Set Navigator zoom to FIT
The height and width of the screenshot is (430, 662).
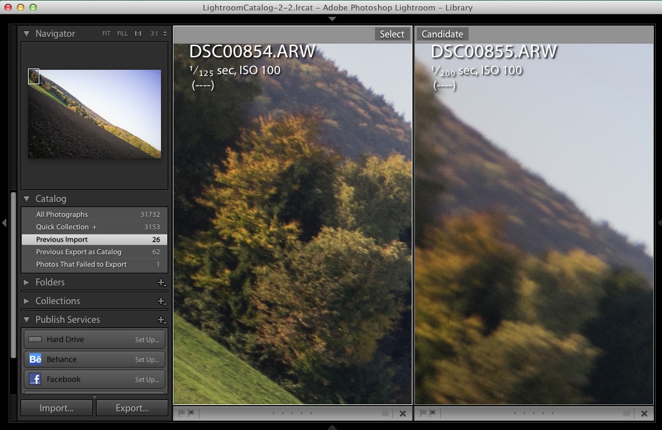pos(107,34)
